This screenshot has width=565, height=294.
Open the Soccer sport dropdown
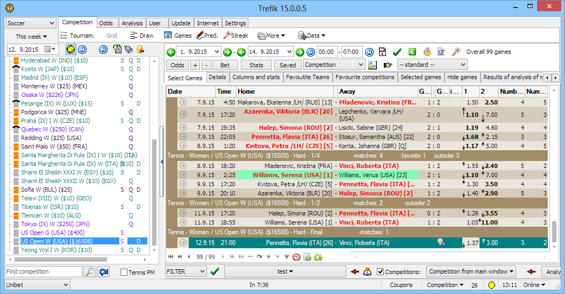[31, 23]
